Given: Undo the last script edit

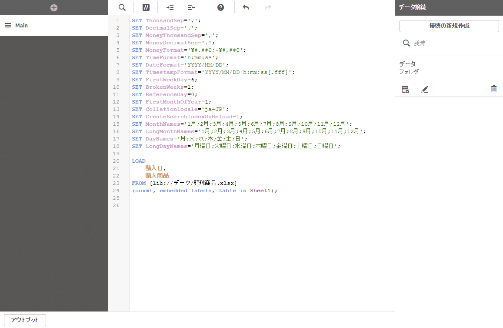Looking at the screenshot, I should click(x=246, y=7).
